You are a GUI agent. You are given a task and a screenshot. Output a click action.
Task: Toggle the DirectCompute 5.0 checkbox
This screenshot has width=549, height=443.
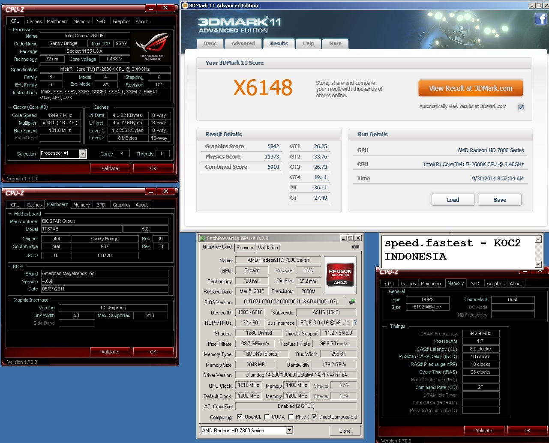click(314, 416)
